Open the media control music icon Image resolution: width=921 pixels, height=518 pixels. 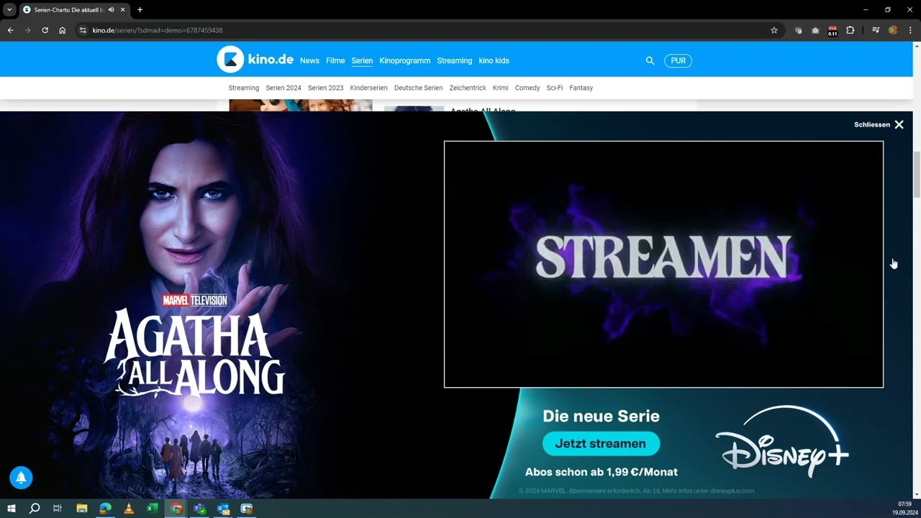pos(876,30)
